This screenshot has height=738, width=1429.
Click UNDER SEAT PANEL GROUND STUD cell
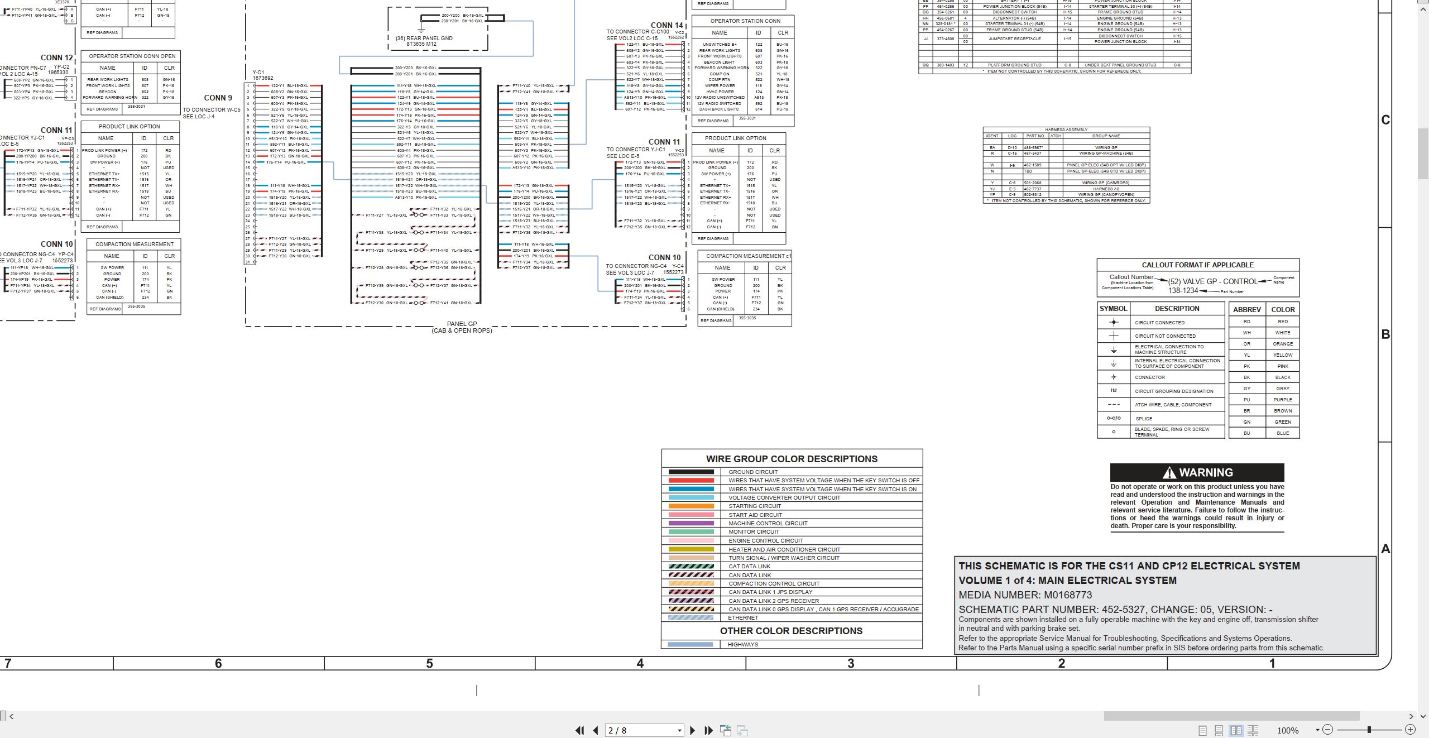tap(1120, 65)
